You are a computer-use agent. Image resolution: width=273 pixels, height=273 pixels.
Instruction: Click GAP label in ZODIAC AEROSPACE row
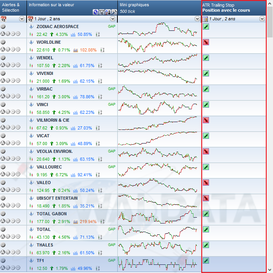pyautogui.click(x=112, y=27)
